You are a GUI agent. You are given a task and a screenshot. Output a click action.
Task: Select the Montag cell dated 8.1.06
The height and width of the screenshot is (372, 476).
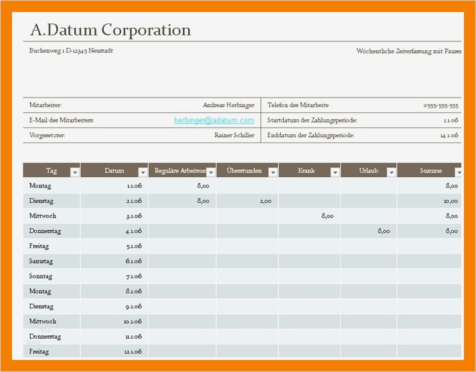point(52,291)
